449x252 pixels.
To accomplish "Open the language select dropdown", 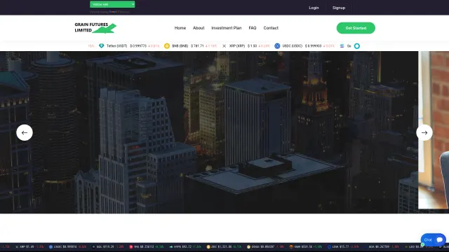I will pos(112,4).
